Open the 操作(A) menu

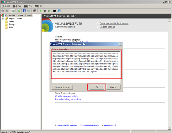[x=17, y=6]
